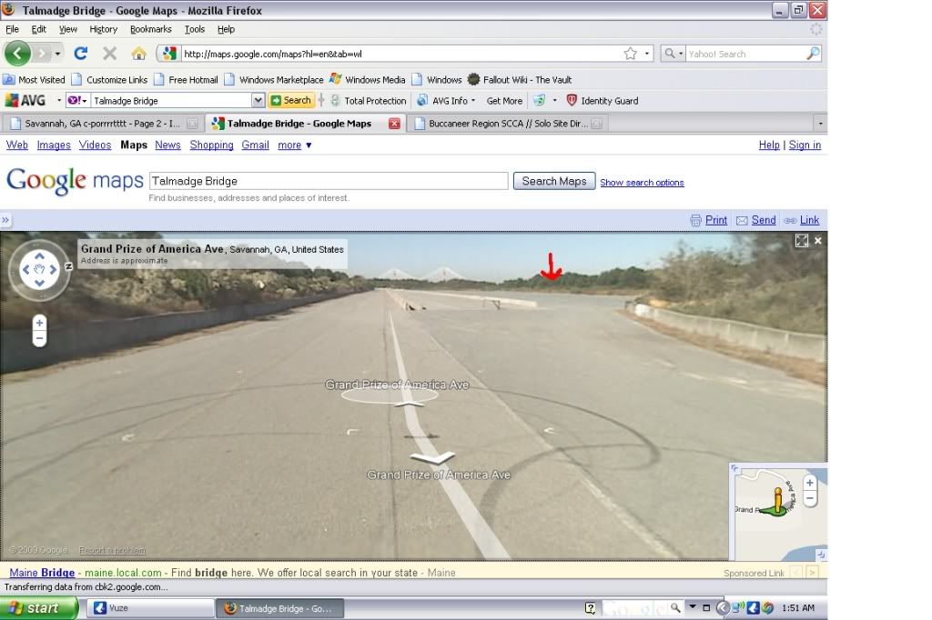Open the Bookmarks menu
The image size is (932, 620).
(150, 29)
